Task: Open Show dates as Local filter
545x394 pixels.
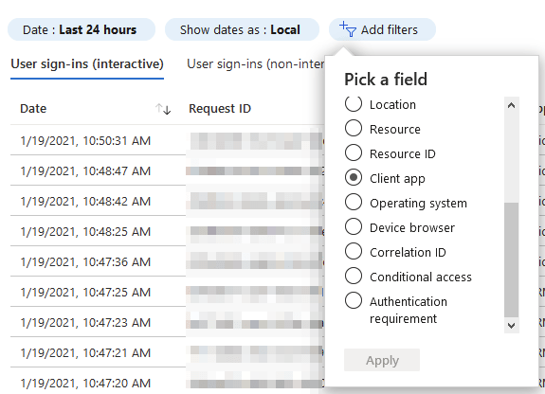Action: pos(242,29)
